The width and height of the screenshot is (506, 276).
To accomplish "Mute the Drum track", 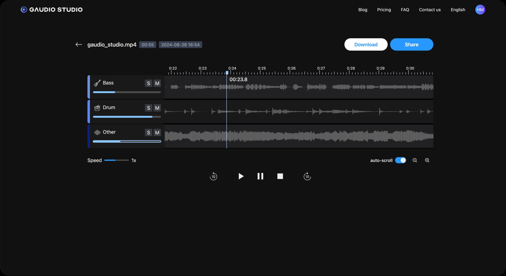I will point(157,108).
